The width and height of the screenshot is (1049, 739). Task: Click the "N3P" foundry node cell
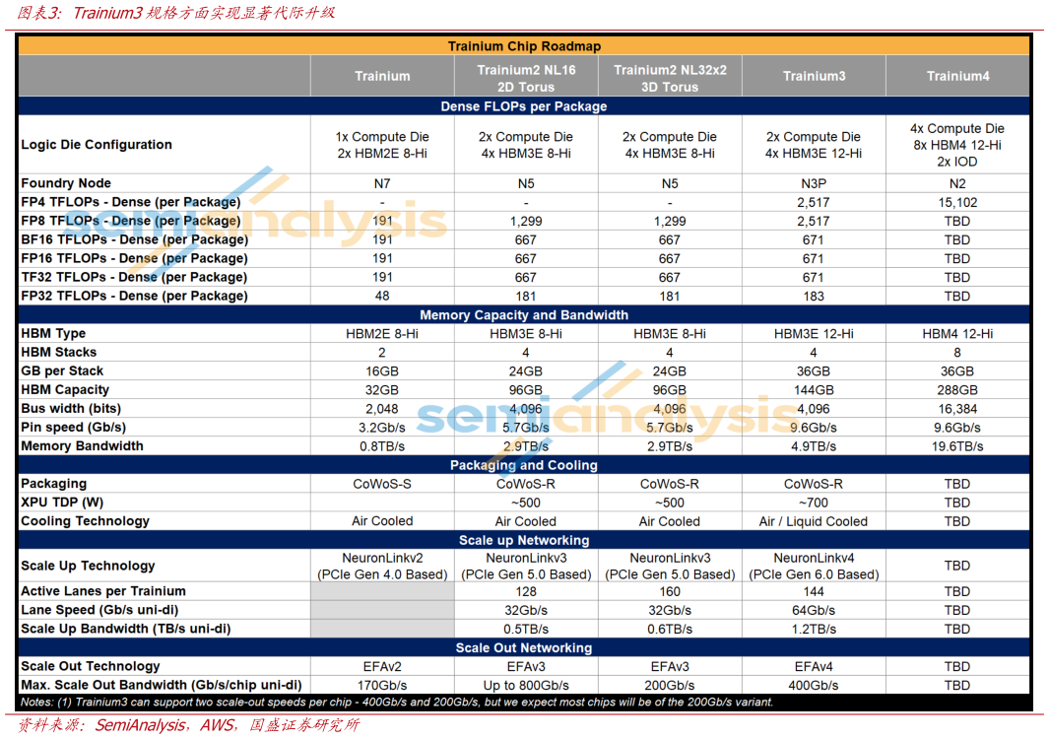(x=814, y=183)
